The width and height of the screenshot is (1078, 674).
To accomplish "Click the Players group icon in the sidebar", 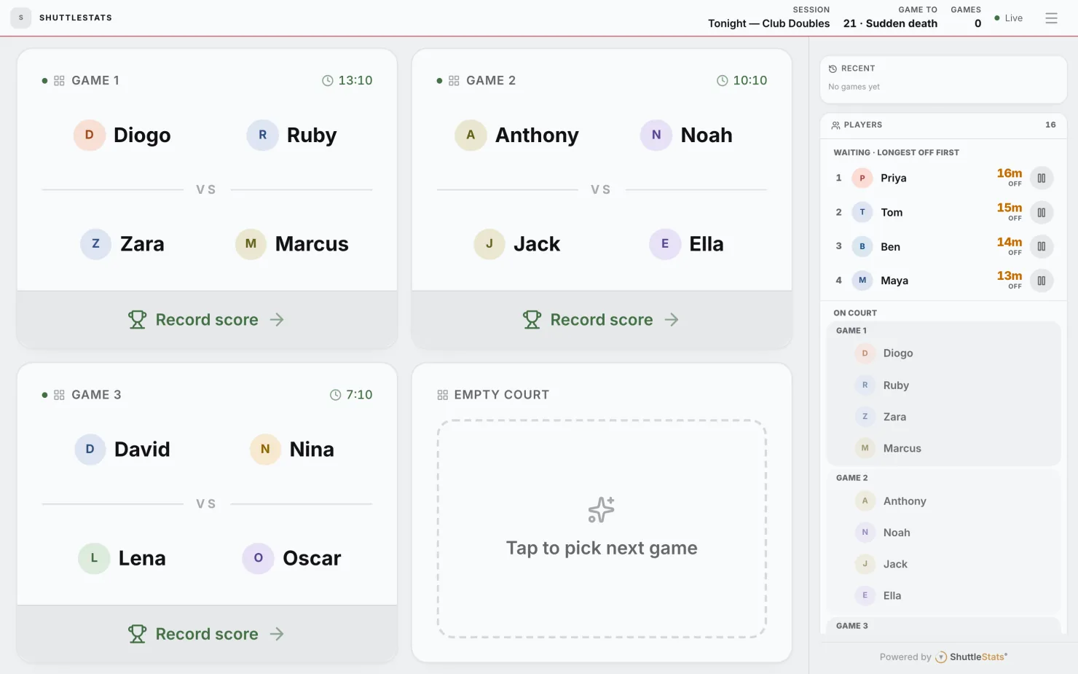I will click(835, 125).
